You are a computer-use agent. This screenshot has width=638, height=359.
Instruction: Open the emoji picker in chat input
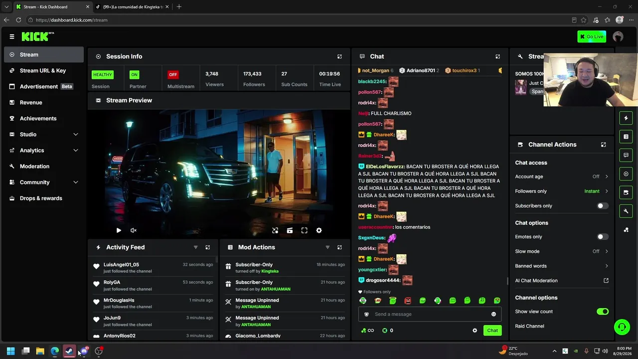(x=493, y=314)
